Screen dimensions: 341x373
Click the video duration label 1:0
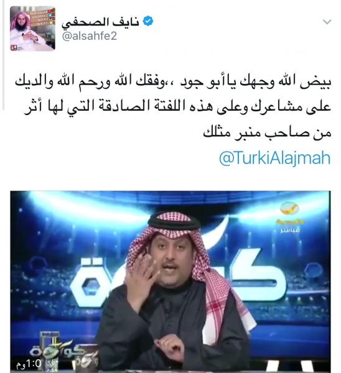point(34,364)
